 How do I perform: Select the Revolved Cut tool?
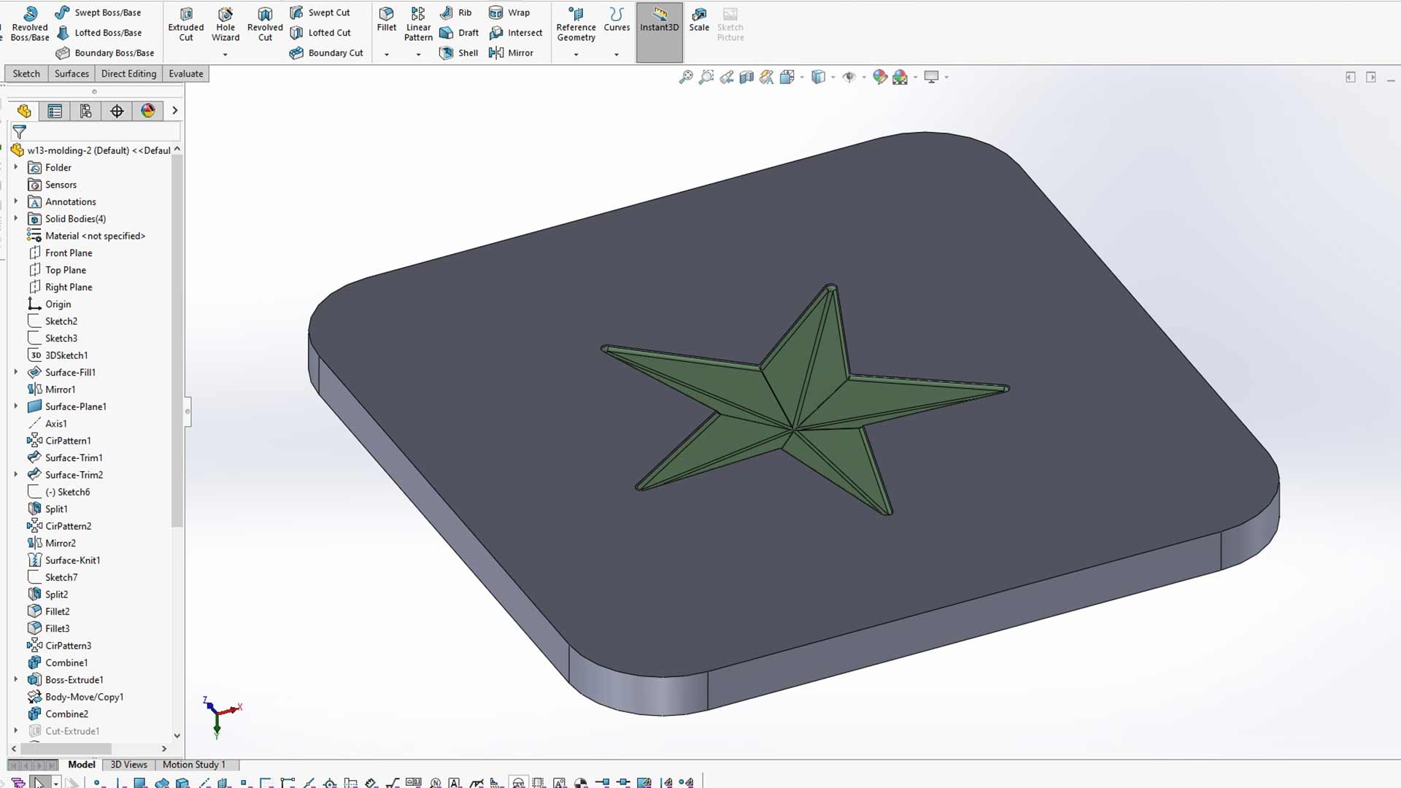click(265, 24)
